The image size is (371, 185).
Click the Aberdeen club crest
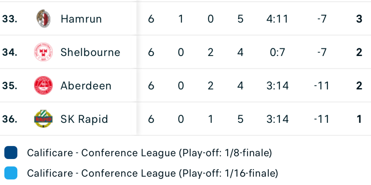(43, 86)
